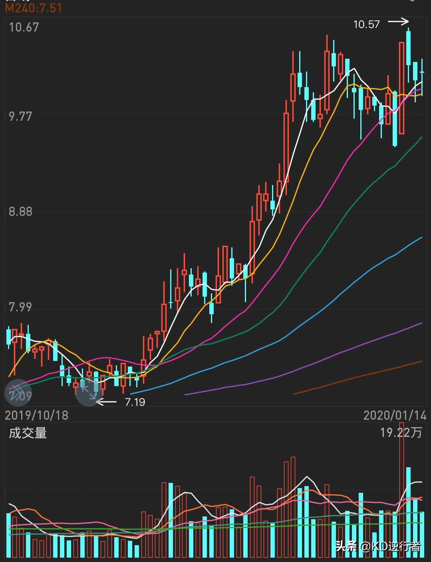Image resolution: width=431 pixels, height=562 pixels.
Task: Open the 成交量 volume indicator label
Action: tap(28, 433)
